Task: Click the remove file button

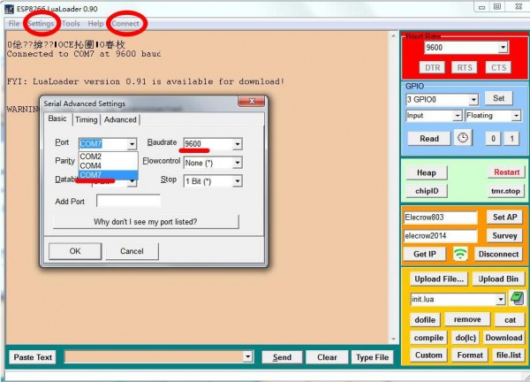Action: (467, 319)
